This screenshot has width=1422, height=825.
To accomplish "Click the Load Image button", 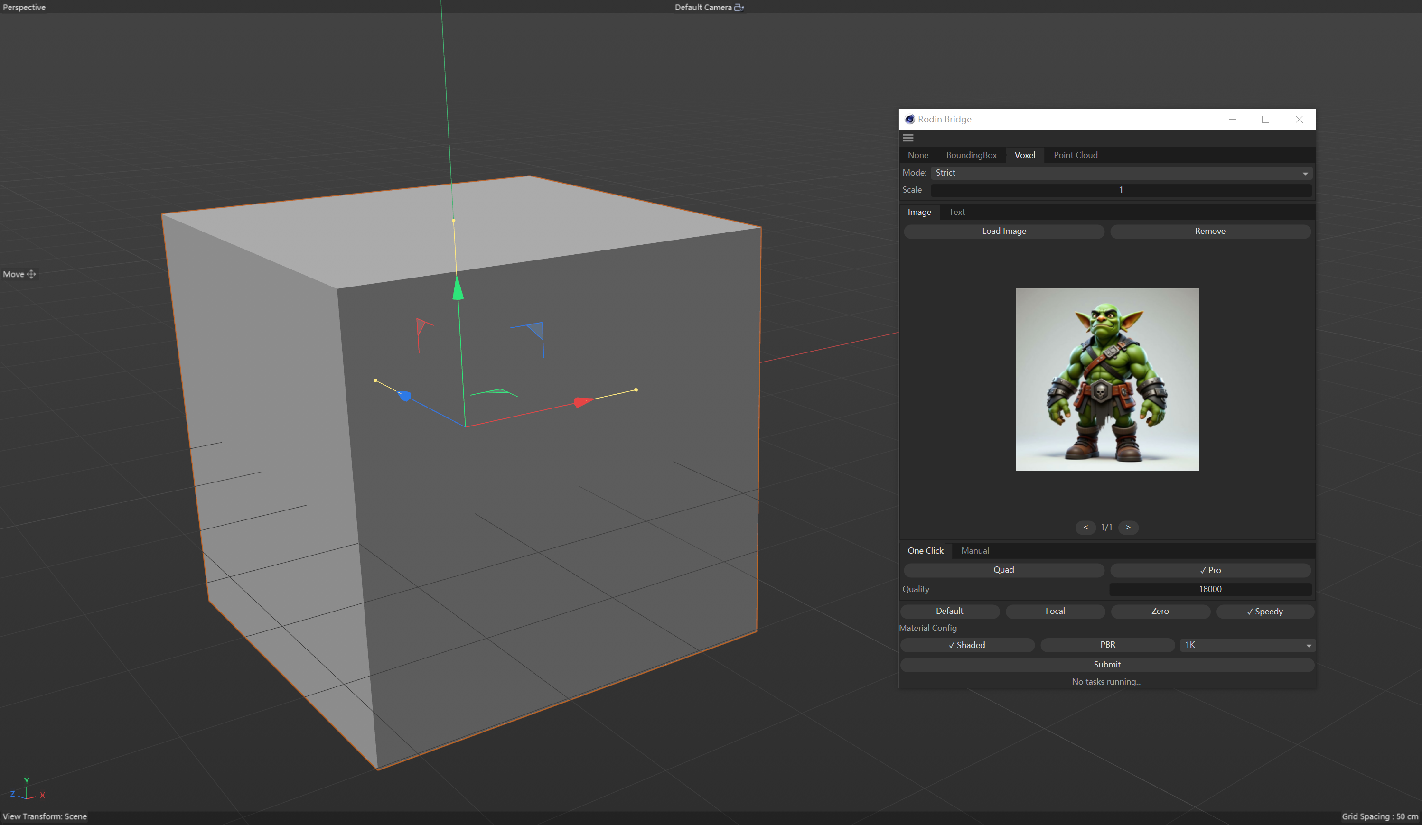I will (1003, 231).
